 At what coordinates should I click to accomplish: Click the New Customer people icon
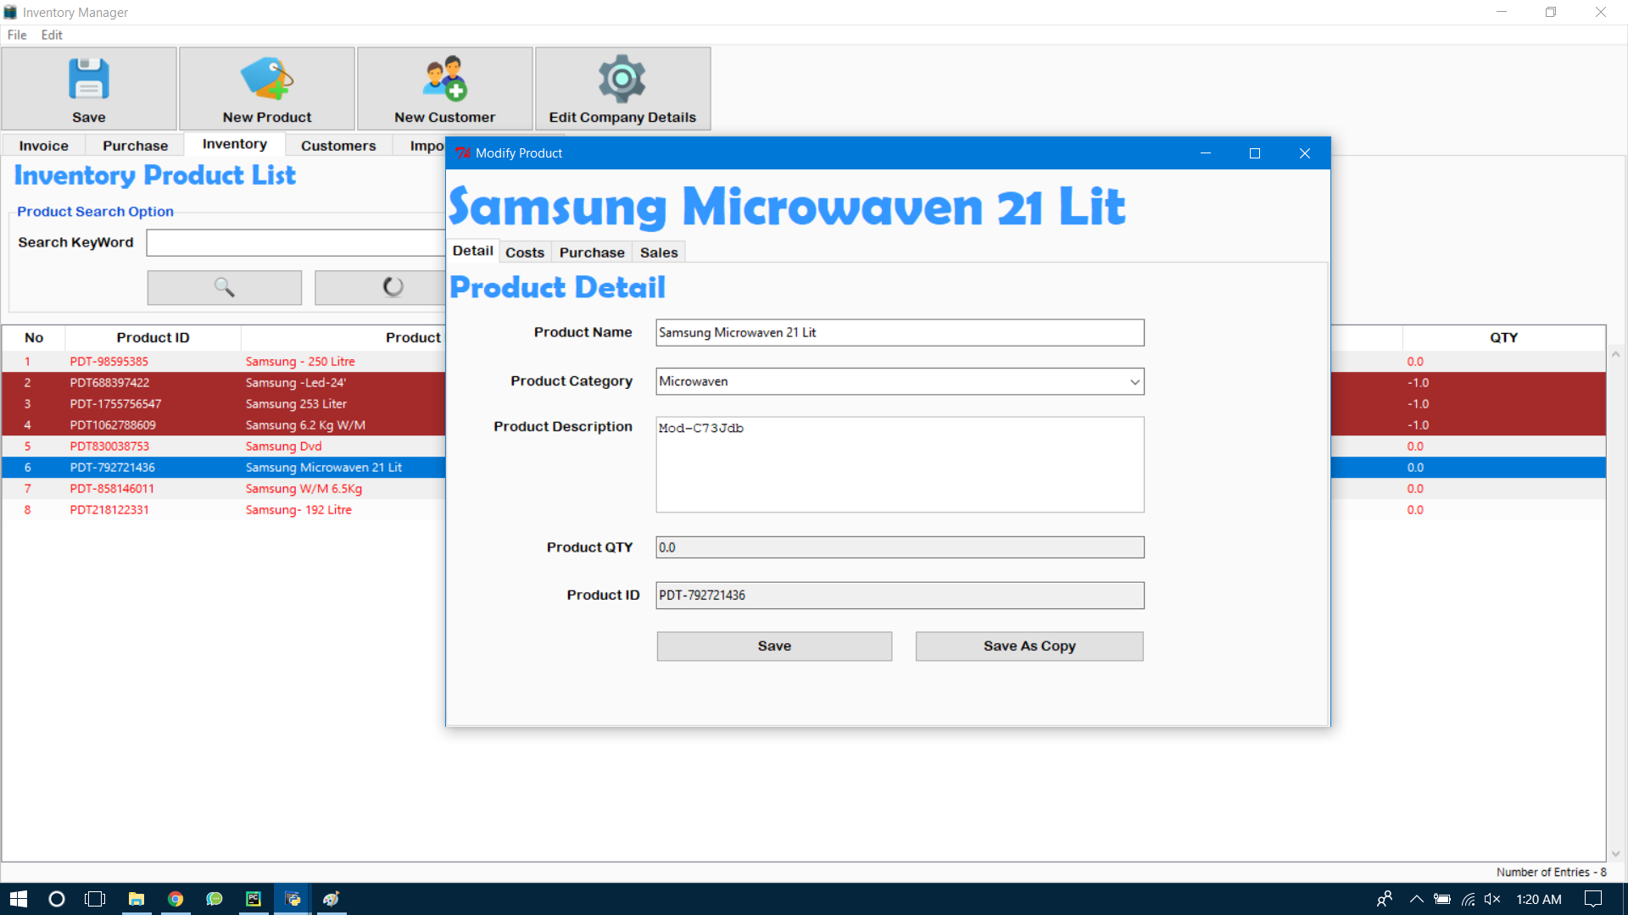tap(444, 79)
